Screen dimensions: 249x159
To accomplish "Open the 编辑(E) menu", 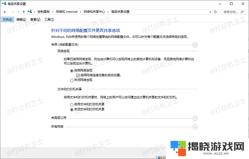I will click(x=21, y=19).
